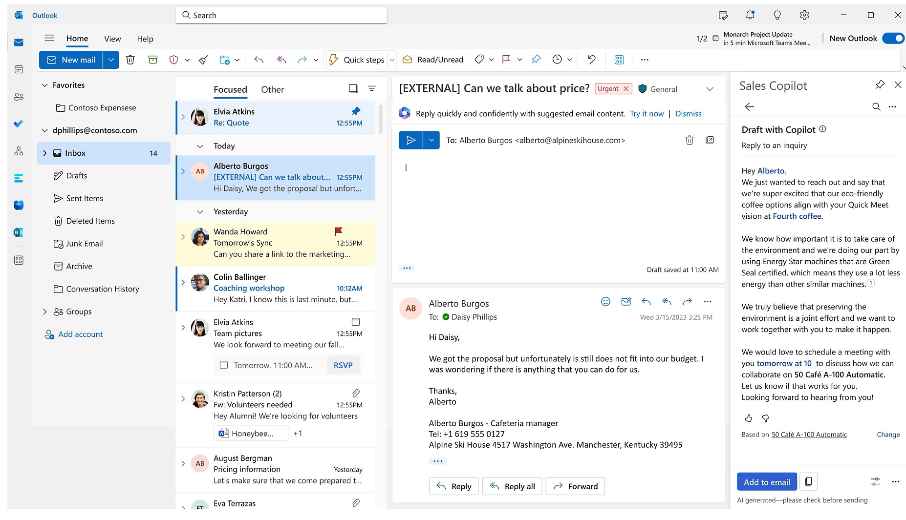Pop out the draft reply window
The height and width of the screenshot is (520, 906).
pos(710,140)
